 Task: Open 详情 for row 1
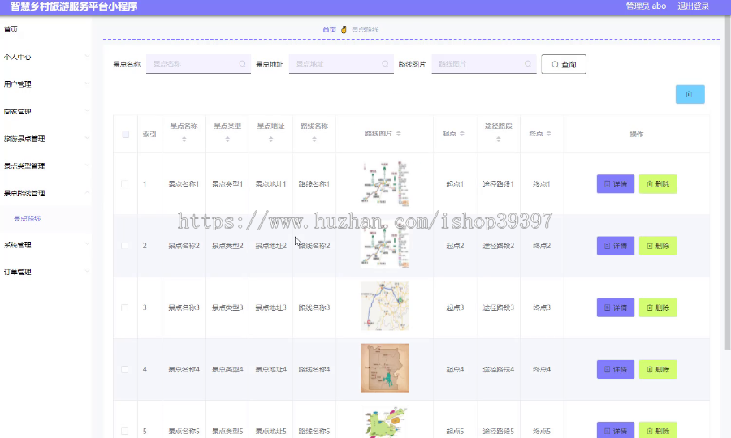click(616, 184)
